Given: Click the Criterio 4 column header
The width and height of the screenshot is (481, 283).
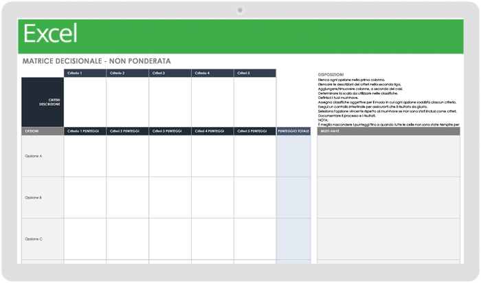Looking at the screenshot, I should [x=212, y=73].
